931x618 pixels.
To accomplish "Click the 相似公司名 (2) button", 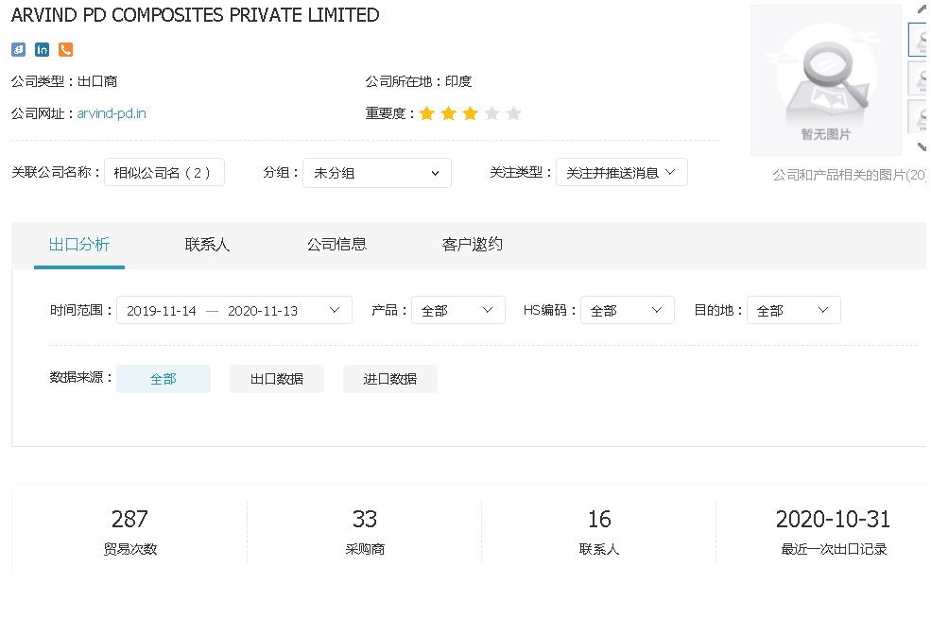I will 164,173.
